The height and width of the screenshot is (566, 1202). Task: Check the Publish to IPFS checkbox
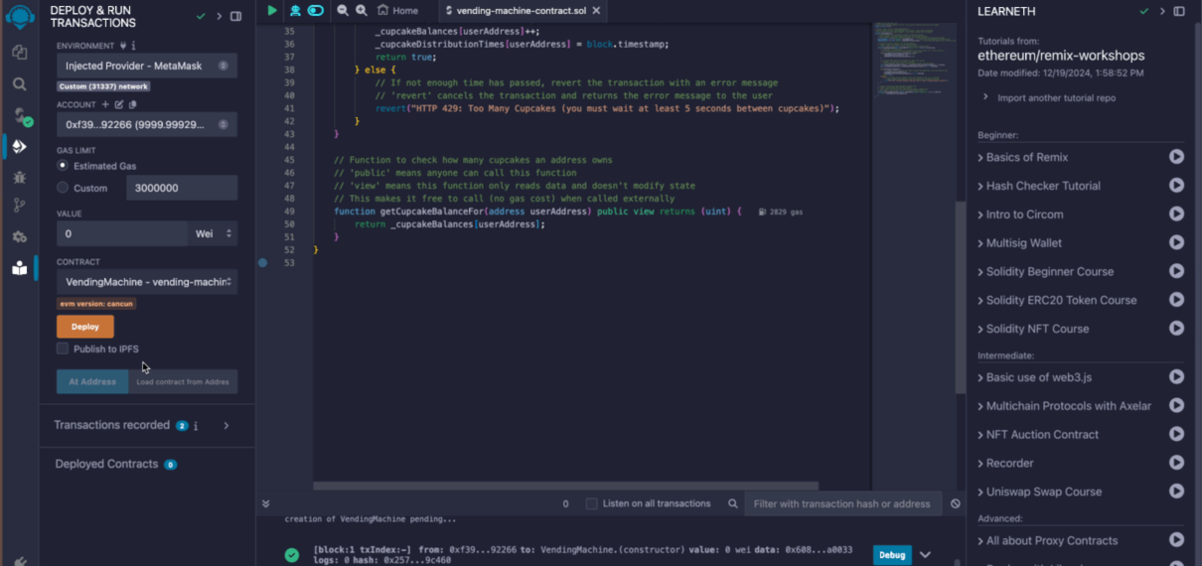pos(63,349)
